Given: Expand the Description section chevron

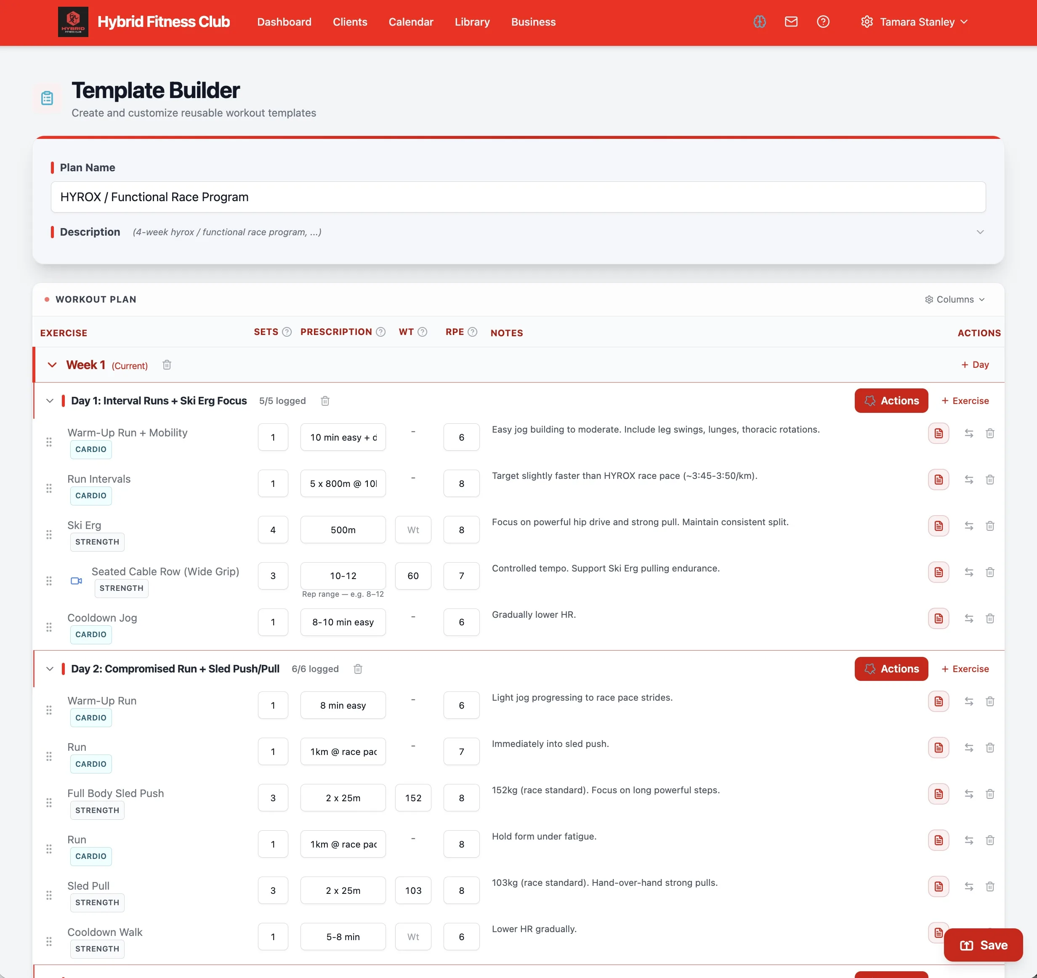Looking at the screenshot, I should pos(980,232).
